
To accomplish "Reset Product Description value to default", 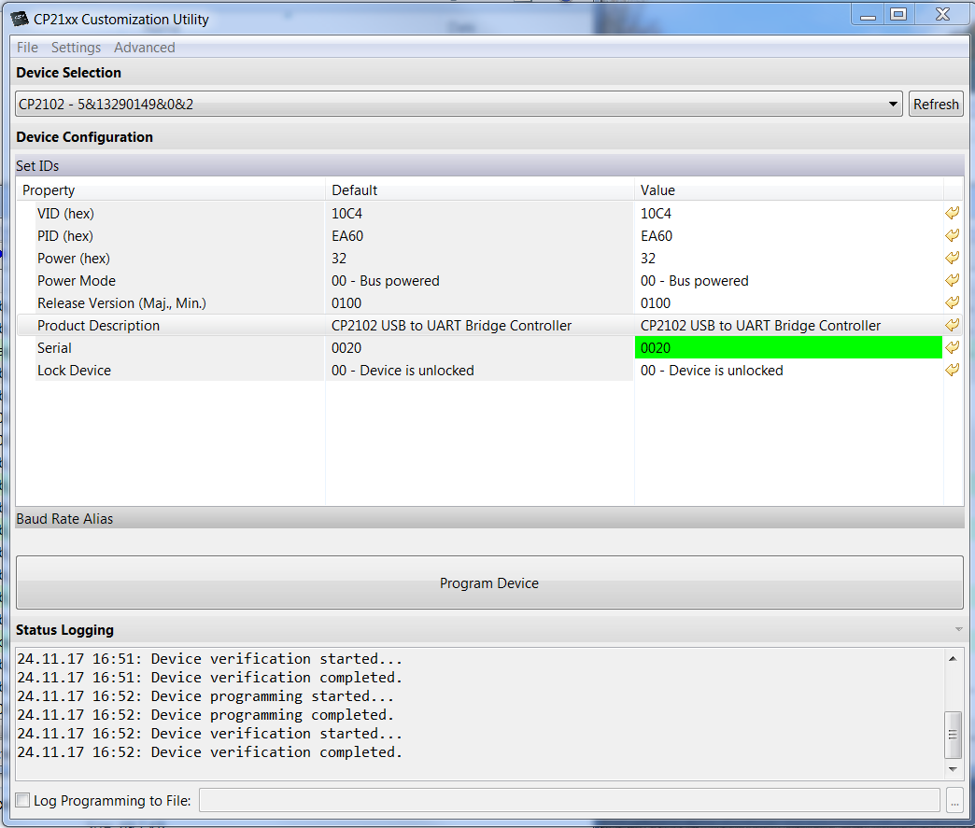I will pyautogui.click(x=952, y=325).
